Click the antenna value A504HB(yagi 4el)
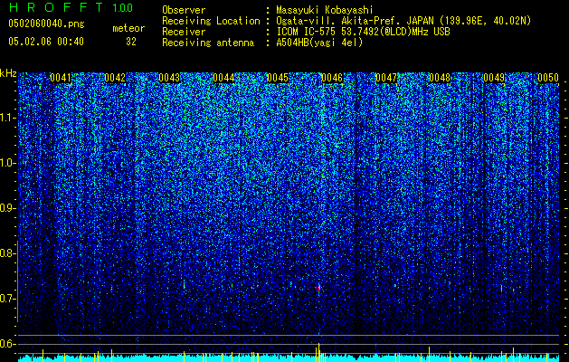569x362 pixels. coord(319,43)
